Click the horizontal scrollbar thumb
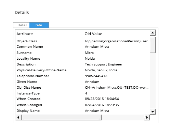 click(62, 117)
